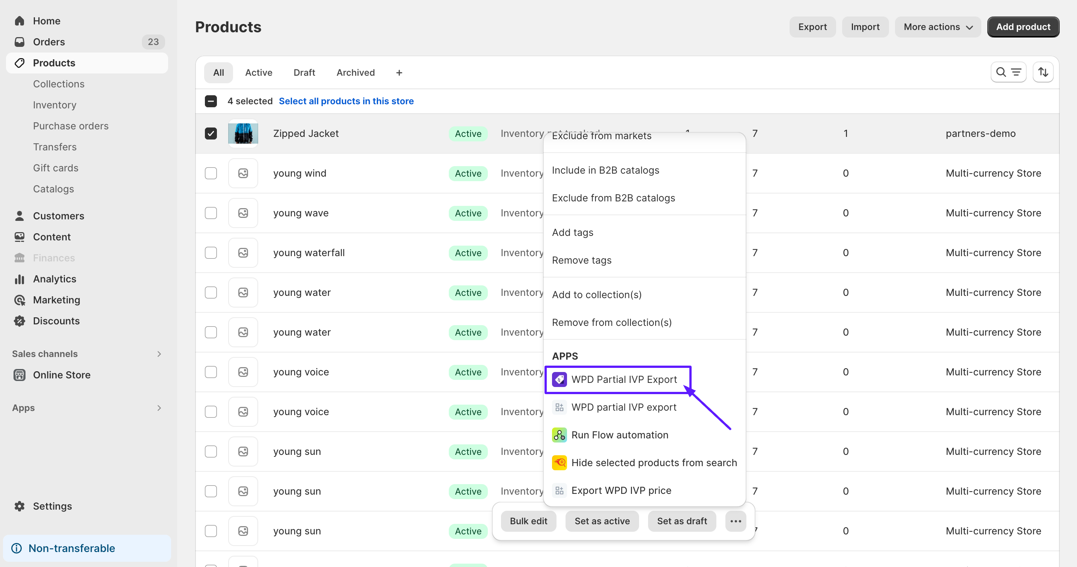Choose Remove from collection(s)

[644, 322]
